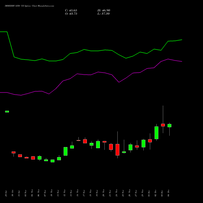Select the high value H: 46.90

104,11
